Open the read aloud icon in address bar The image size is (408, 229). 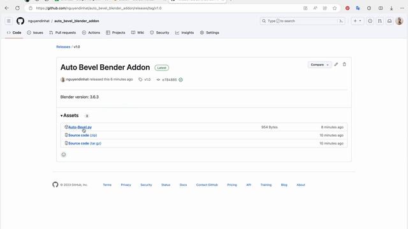(x=315, y=8)
